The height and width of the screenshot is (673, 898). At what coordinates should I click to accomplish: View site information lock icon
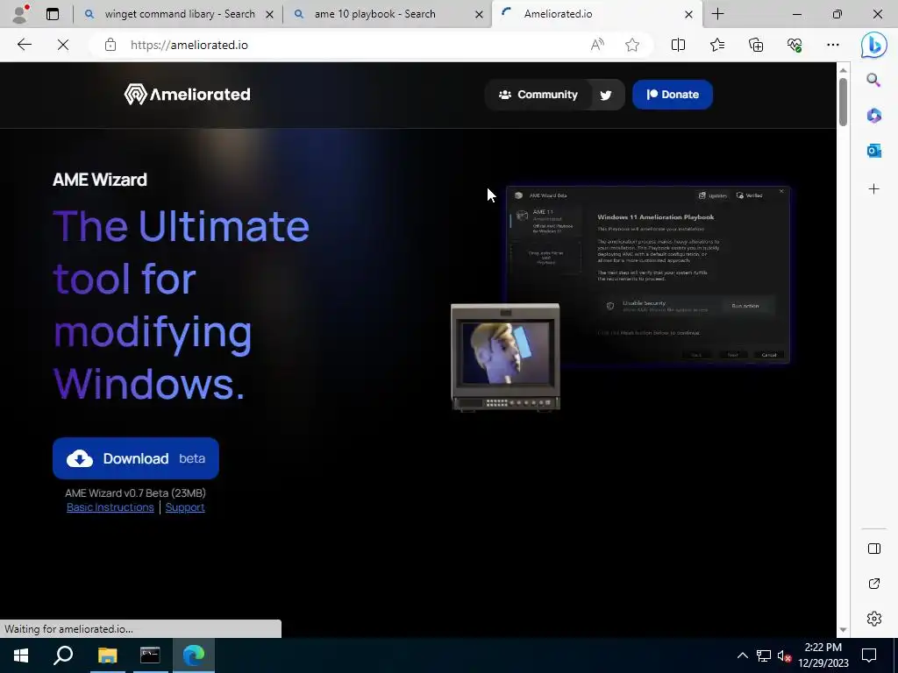coord(110,45)
